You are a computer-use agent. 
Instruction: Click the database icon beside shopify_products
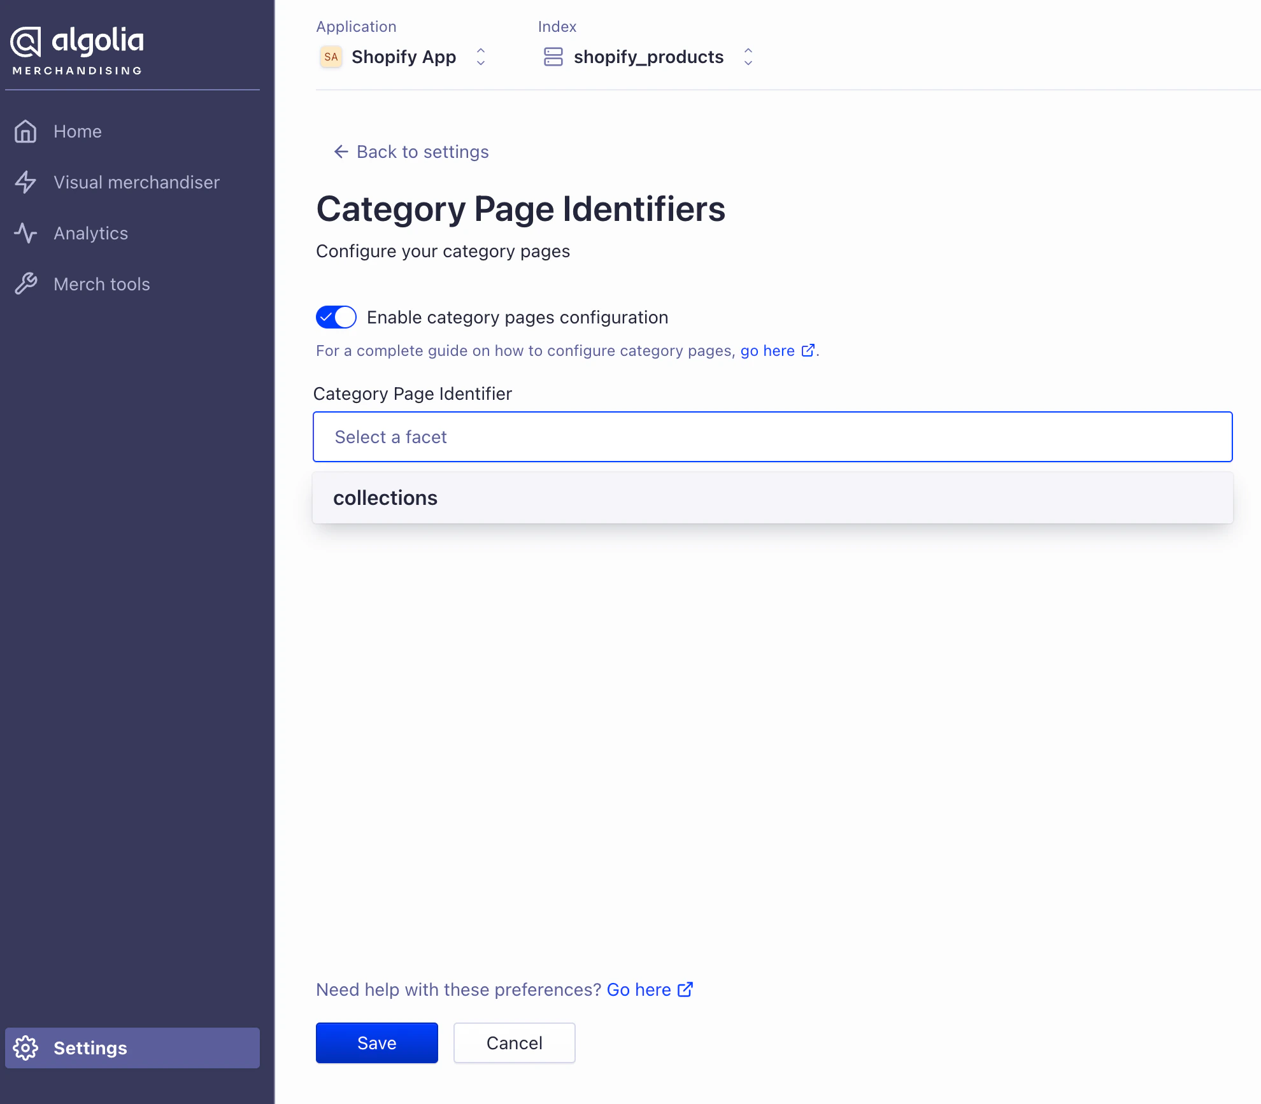point(553,57)
